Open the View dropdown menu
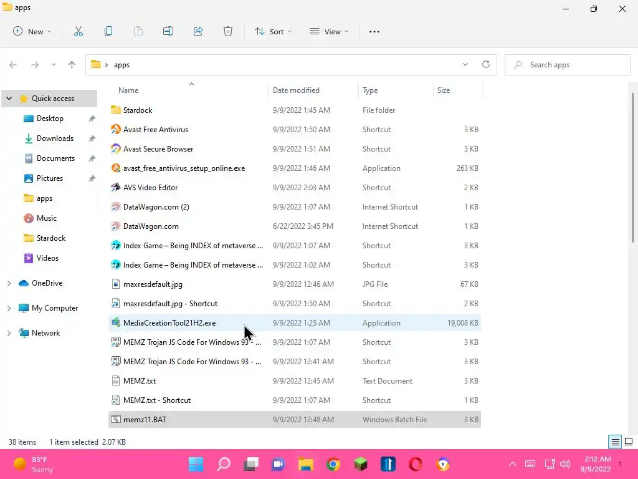The image size is (638, 479). coord(329,31)
